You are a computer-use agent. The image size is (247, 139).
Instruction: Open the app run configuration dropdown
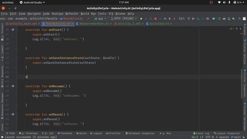click(100, 19)
